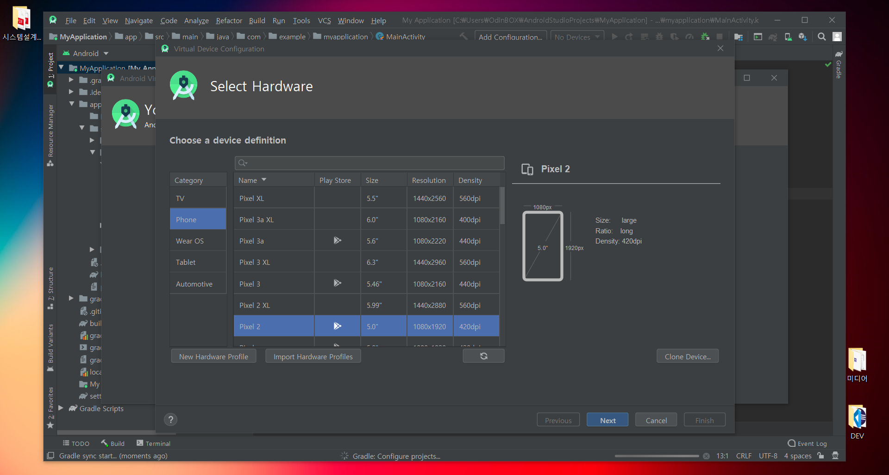Click the Run with Coverage shield icon
The width and height of the screenshot is (889, 475).
[675, 37]
